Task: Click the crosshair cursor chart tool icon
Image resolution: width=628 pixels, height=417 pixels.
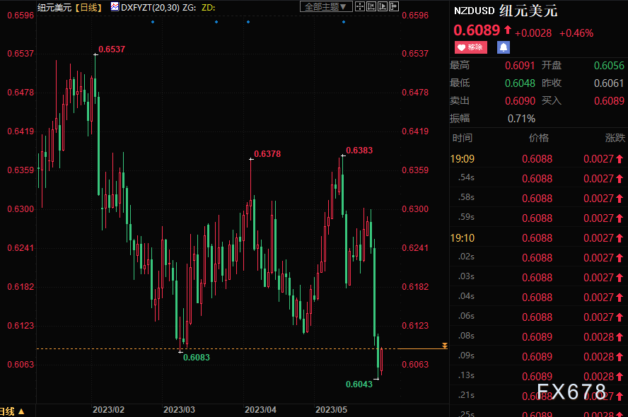Action: coord(360,6)
